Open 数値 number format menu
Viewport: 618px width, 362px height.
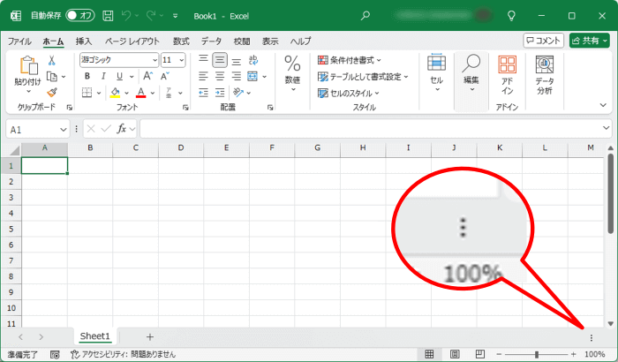pyautogui.click(x=292, y=73)
